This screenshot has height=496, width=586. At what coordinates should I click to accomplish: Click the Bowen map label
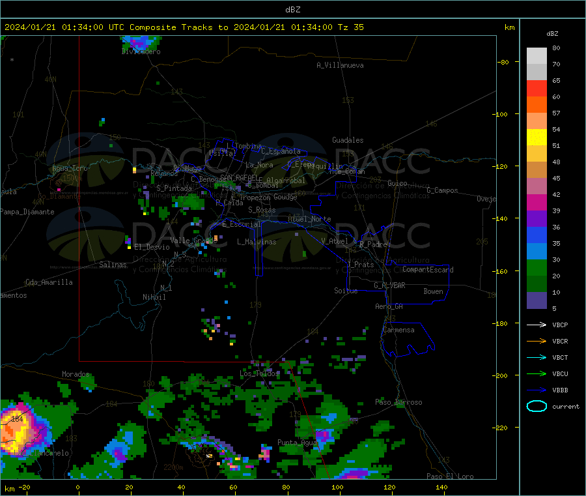tap(433, 291)
